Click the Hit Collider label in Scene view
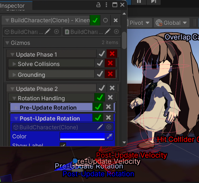This screenshot has height=183, width=199. point(178,139)
